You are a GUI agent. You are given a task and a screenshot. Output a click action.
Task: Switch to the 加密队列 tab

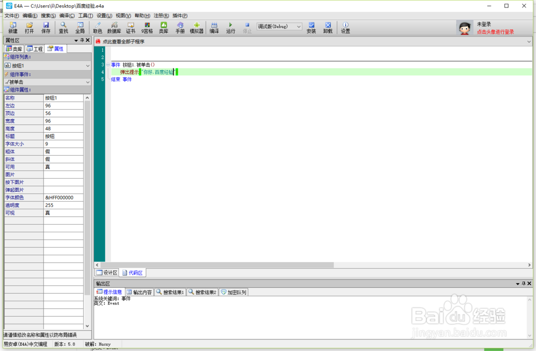click(234, 292)
